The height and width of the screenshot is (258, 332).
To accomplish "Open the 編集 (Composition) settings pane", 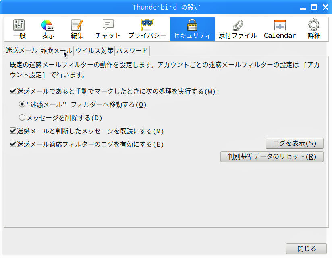I will click(77, 29).
